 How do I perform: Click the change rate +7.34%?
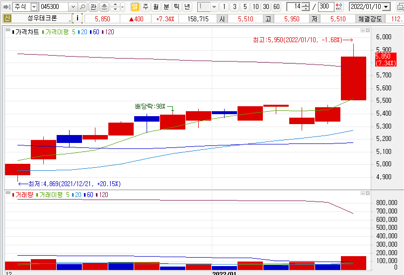[x=165, y=19]
